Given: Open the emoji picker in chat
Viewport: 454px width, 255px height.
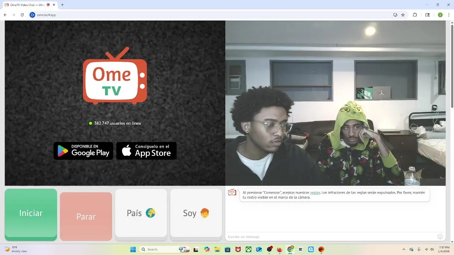Looking at the screenshot, I should click(x=440, y=237).
